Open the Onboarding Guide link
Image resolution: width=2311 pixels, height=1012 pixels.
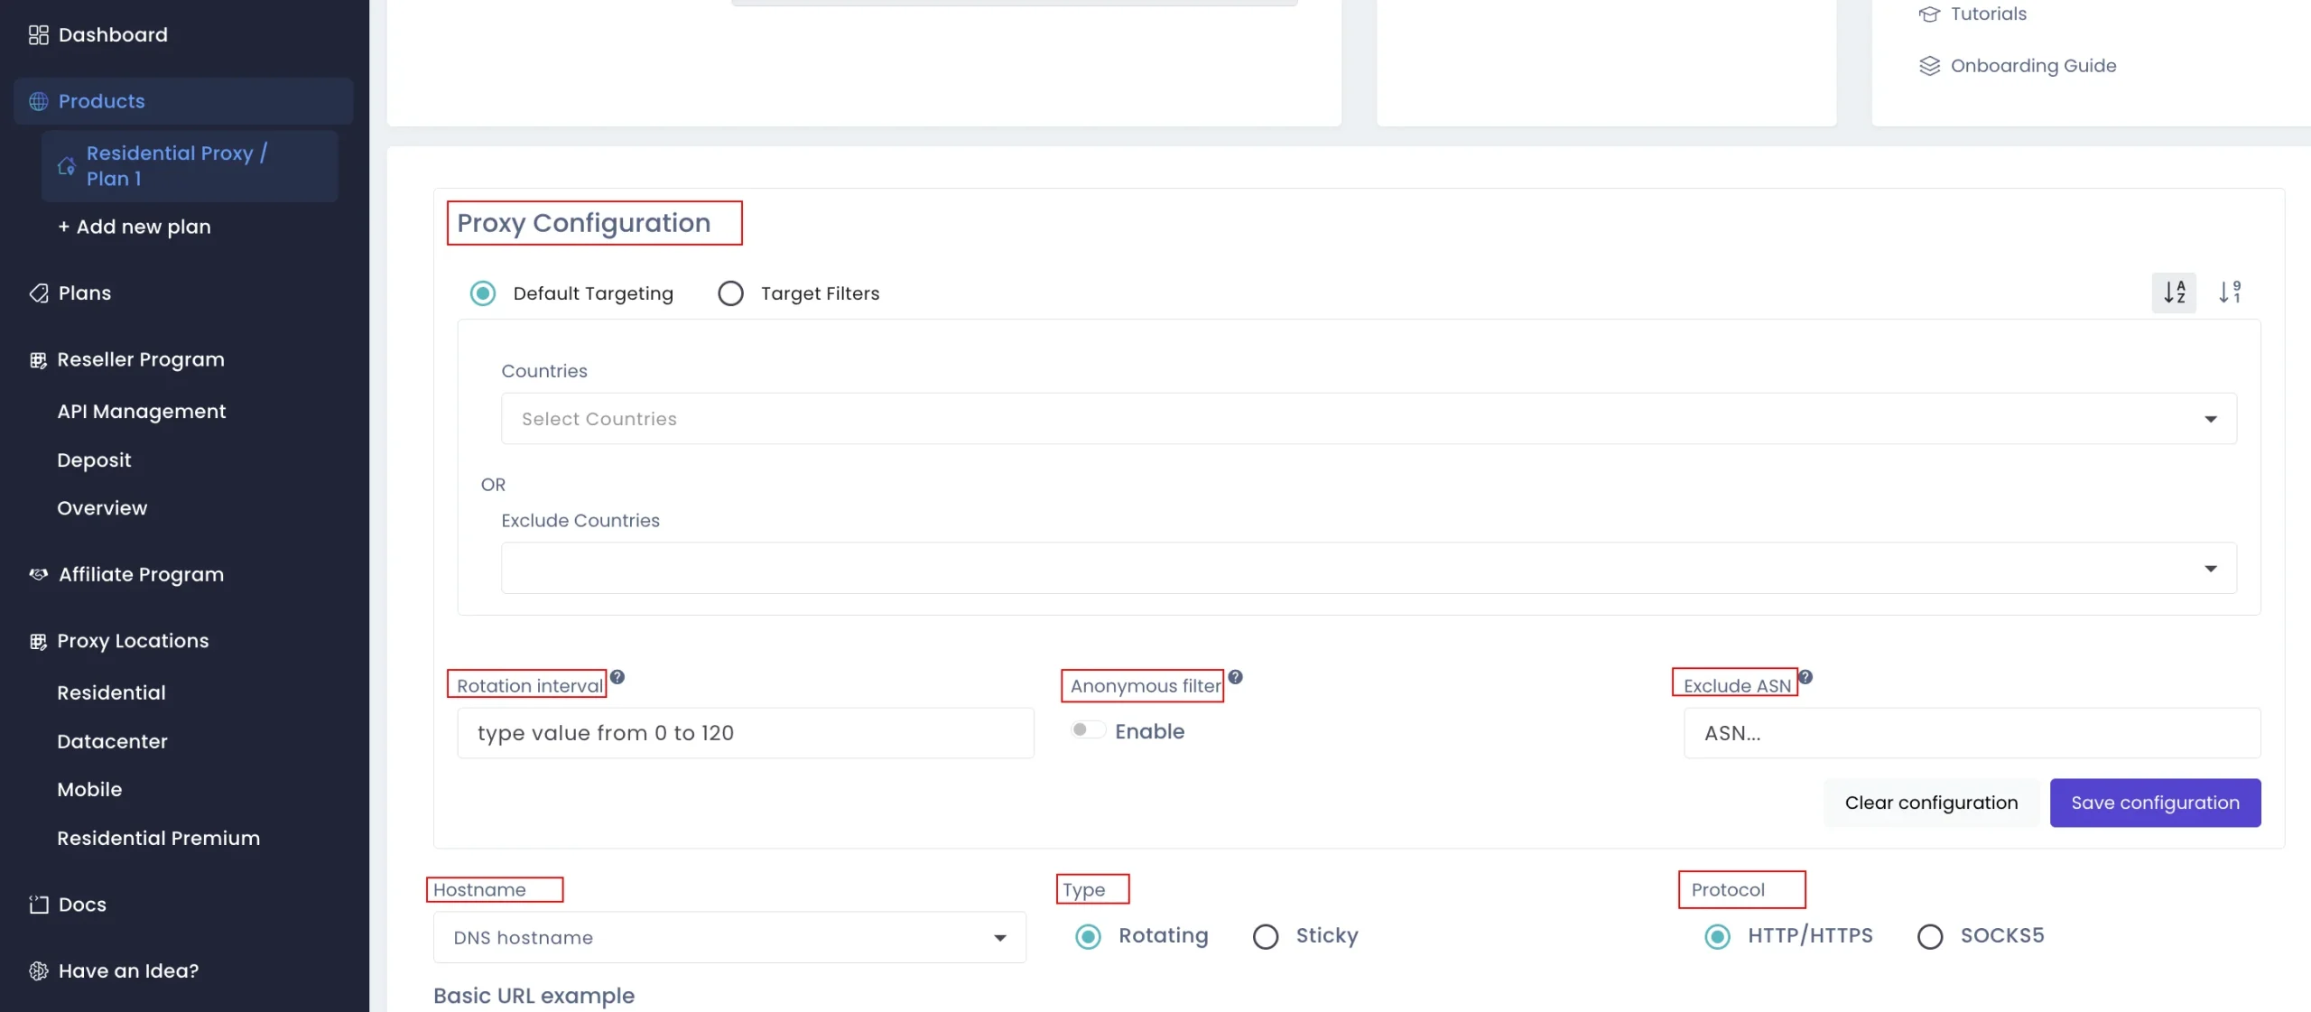pyautogui.click(x=2033, y=66)
